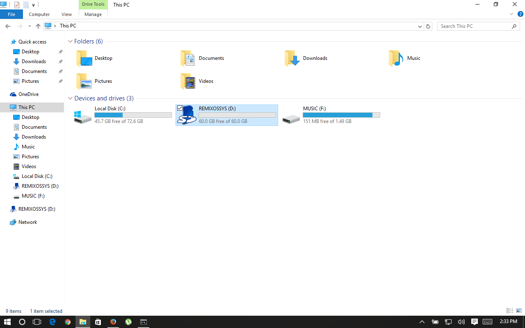
Task: Toggle the ribbon with the minimize chevron
Action: point(511,14)
